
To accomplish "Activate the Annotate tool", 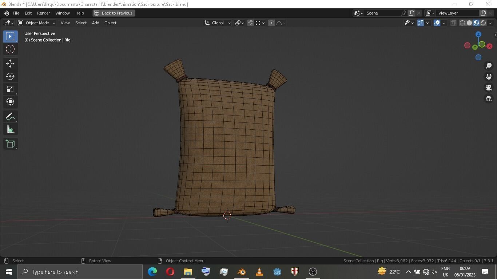I will coord(10,116).
